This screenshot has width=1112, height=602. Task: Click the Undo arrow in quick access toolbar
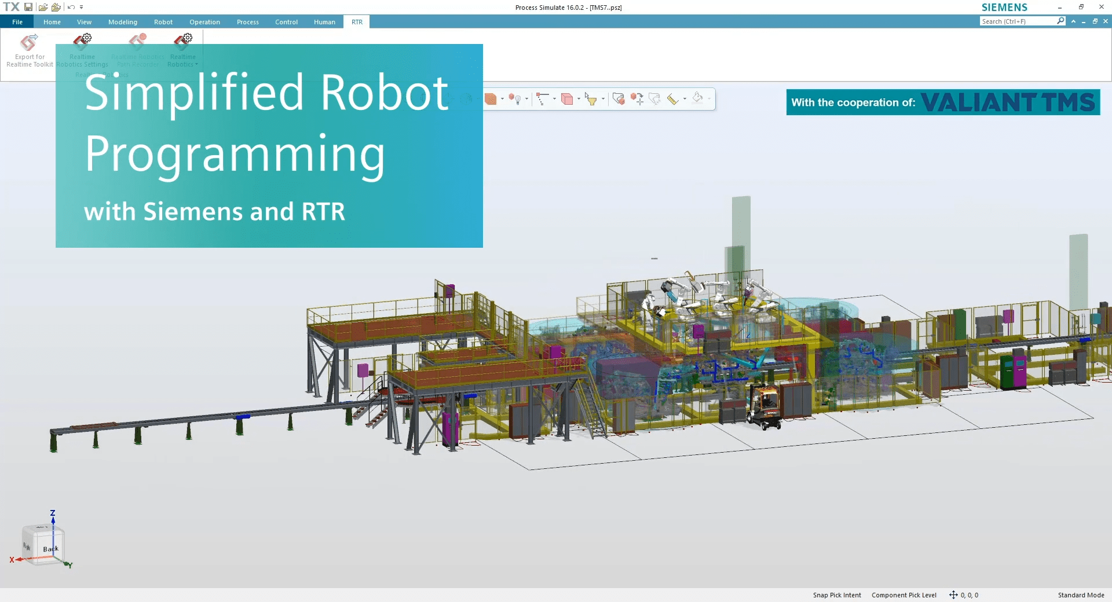pyautogui.click(x=70, y=7)
